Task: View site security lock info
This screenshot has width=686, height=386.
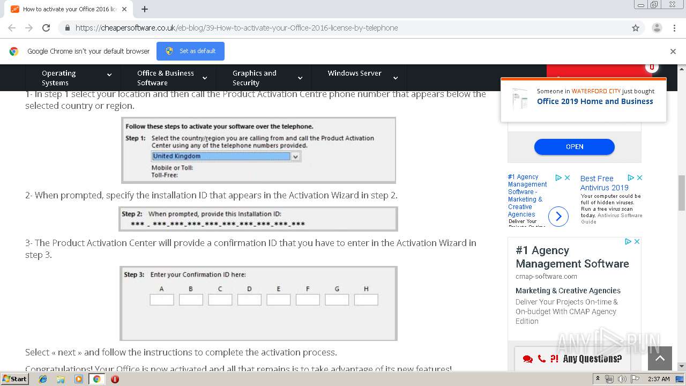Action: (67, 28)
